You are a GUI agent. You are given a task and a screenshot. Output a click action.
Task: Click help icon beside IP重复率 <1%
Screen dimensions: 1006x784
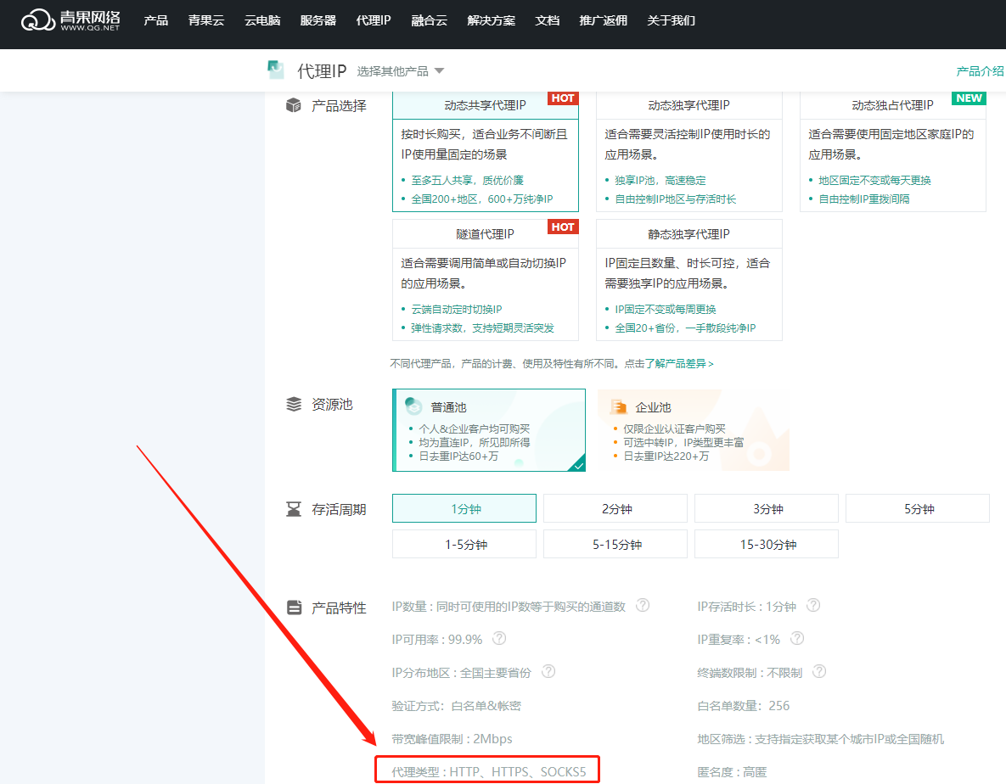click(x=797, y=638)
